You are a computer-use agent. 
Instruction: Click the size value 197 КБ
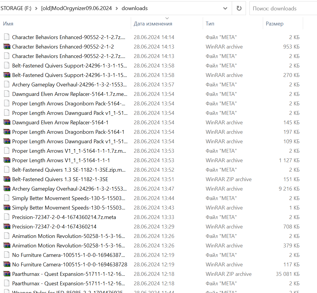coord(291,132)
